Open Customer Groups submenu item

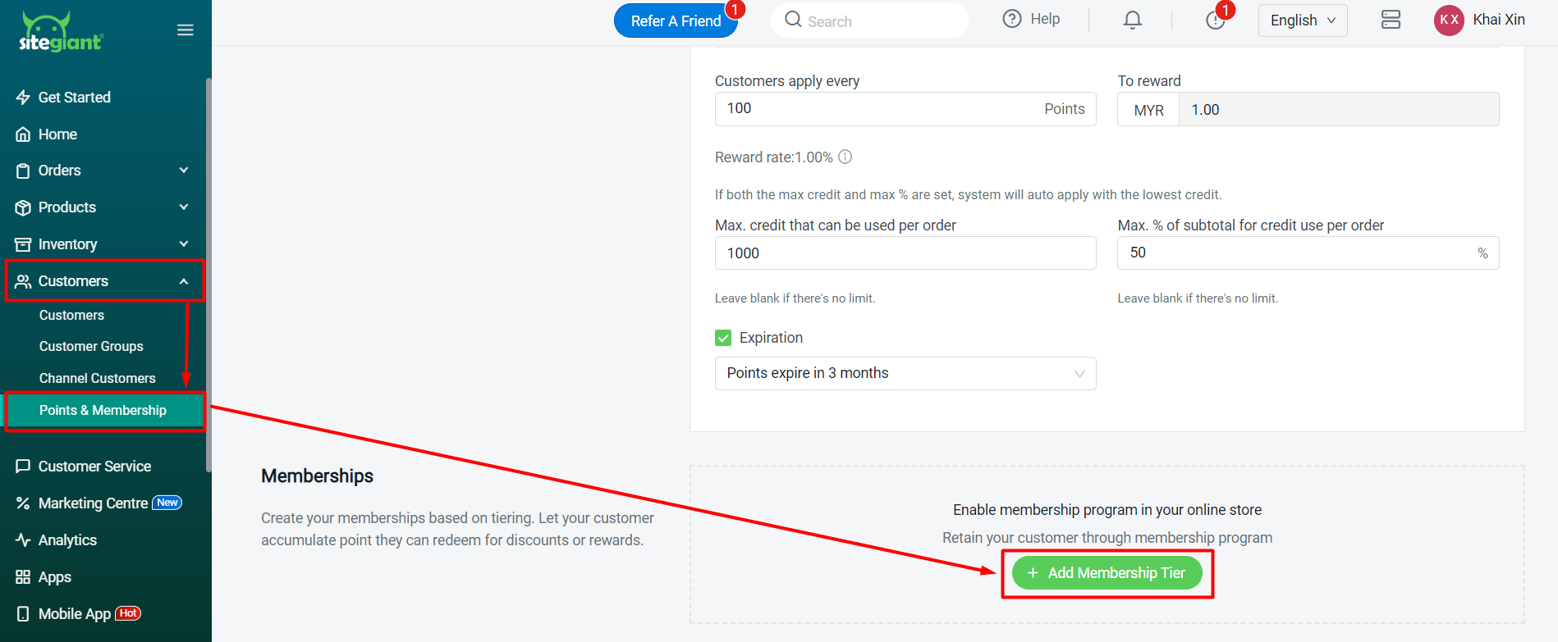click(x=91, y=347)
